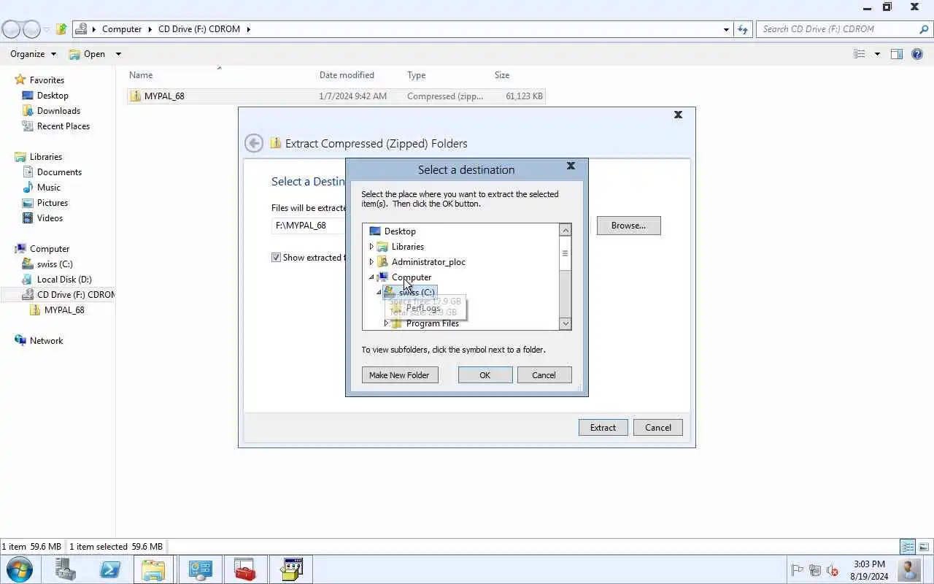Sort files by Name column

tap(141, 75)
